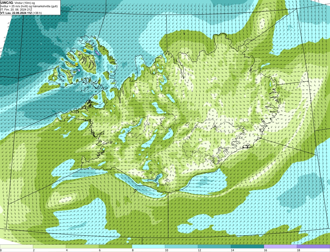Click the legend scale number '18'
Viewport: 330px width, 252px height.
tap(299, 250)
